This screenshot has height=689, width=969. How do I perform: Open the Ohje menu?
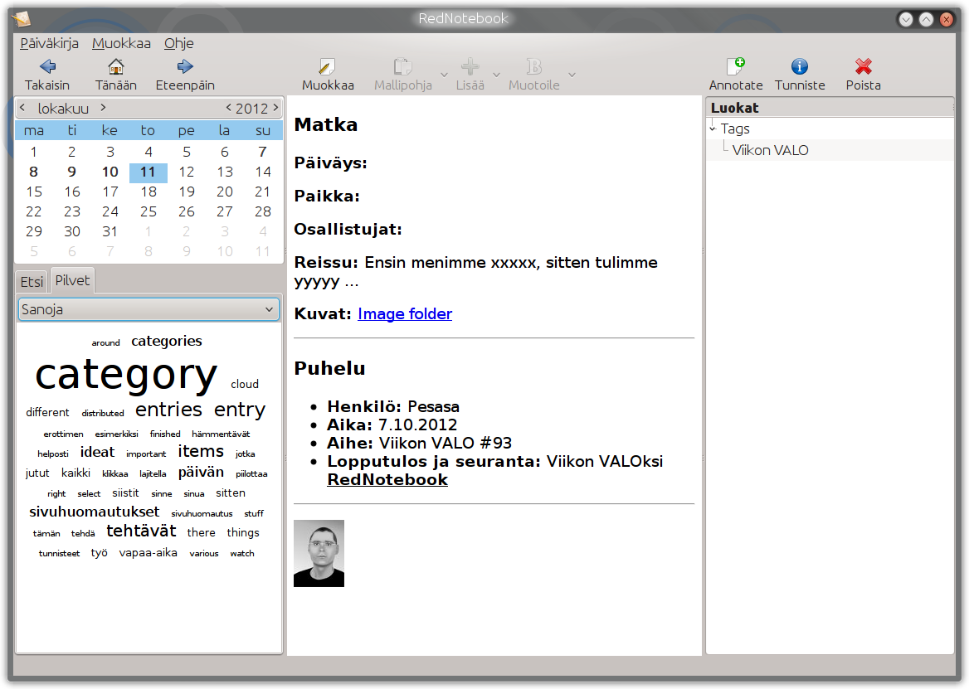point(178,43)
